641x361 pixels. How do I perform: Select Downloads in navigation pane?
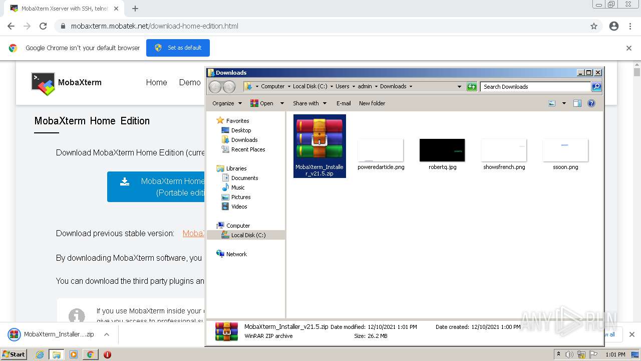pyautogui.click(x=244, y=140)
